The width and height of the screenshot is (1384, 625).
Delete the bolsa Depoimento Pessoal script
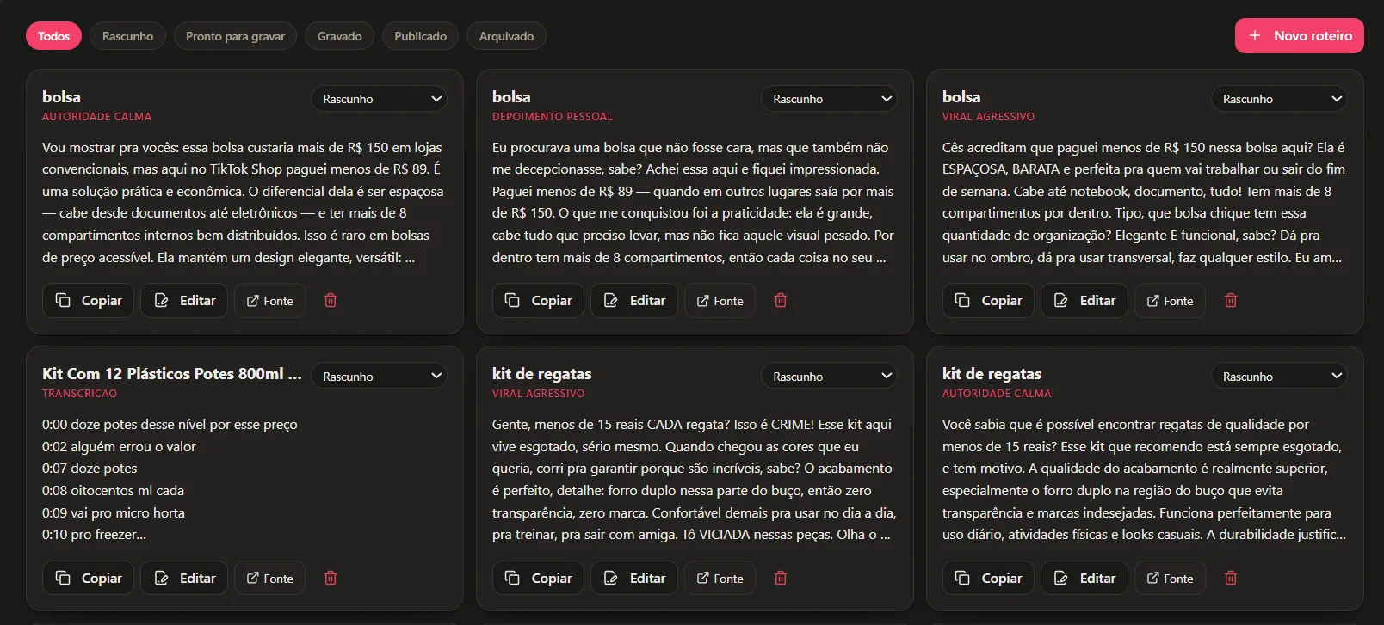click(781, 300)
